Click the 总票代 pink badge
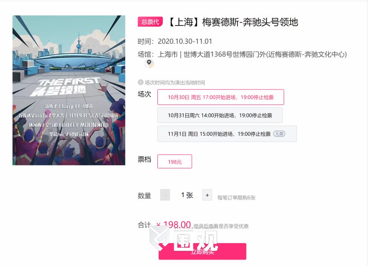368x266 pixels. pos(150,22)
